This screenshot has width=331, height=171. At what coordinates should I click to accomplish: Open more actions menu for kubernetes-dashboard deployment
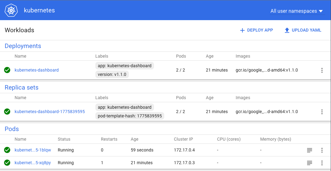point(322,70)
